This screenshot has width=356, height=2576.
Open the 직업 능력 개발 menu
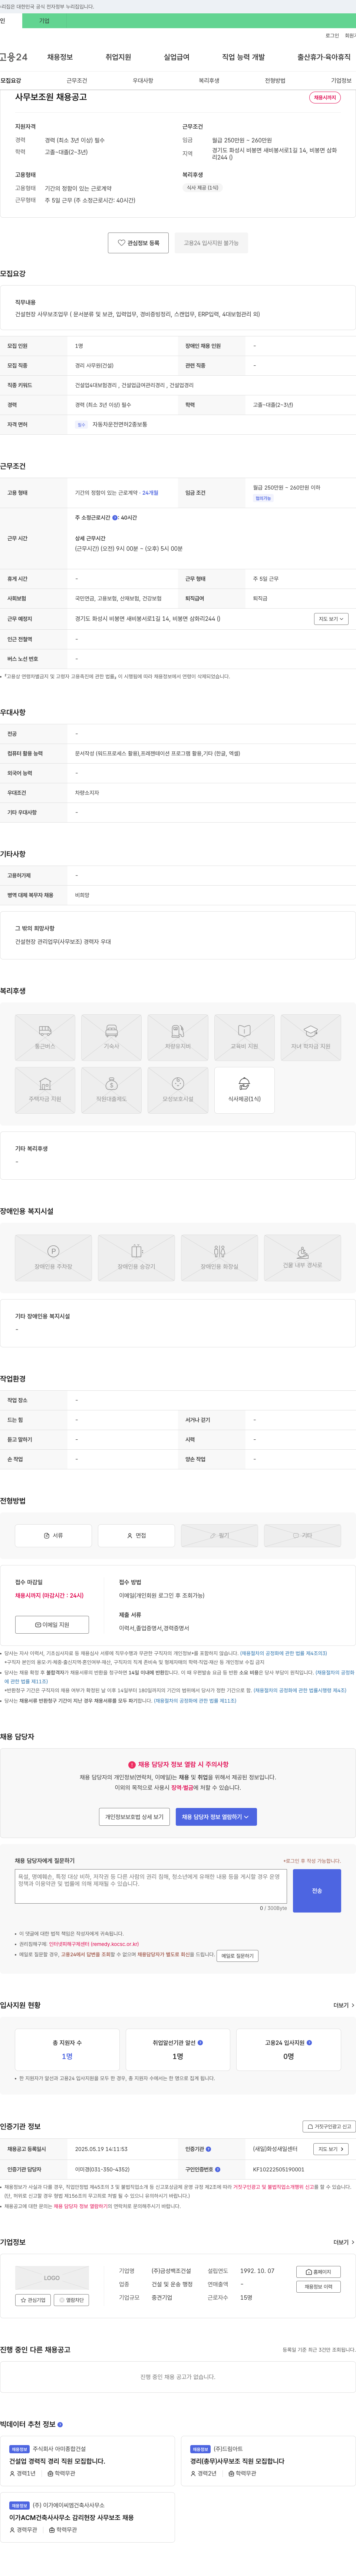243,57
